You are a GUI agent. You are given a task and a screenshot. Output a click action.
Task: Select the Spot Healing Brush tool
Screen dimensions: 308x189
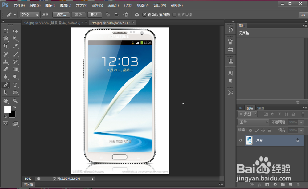click(6, 54)
